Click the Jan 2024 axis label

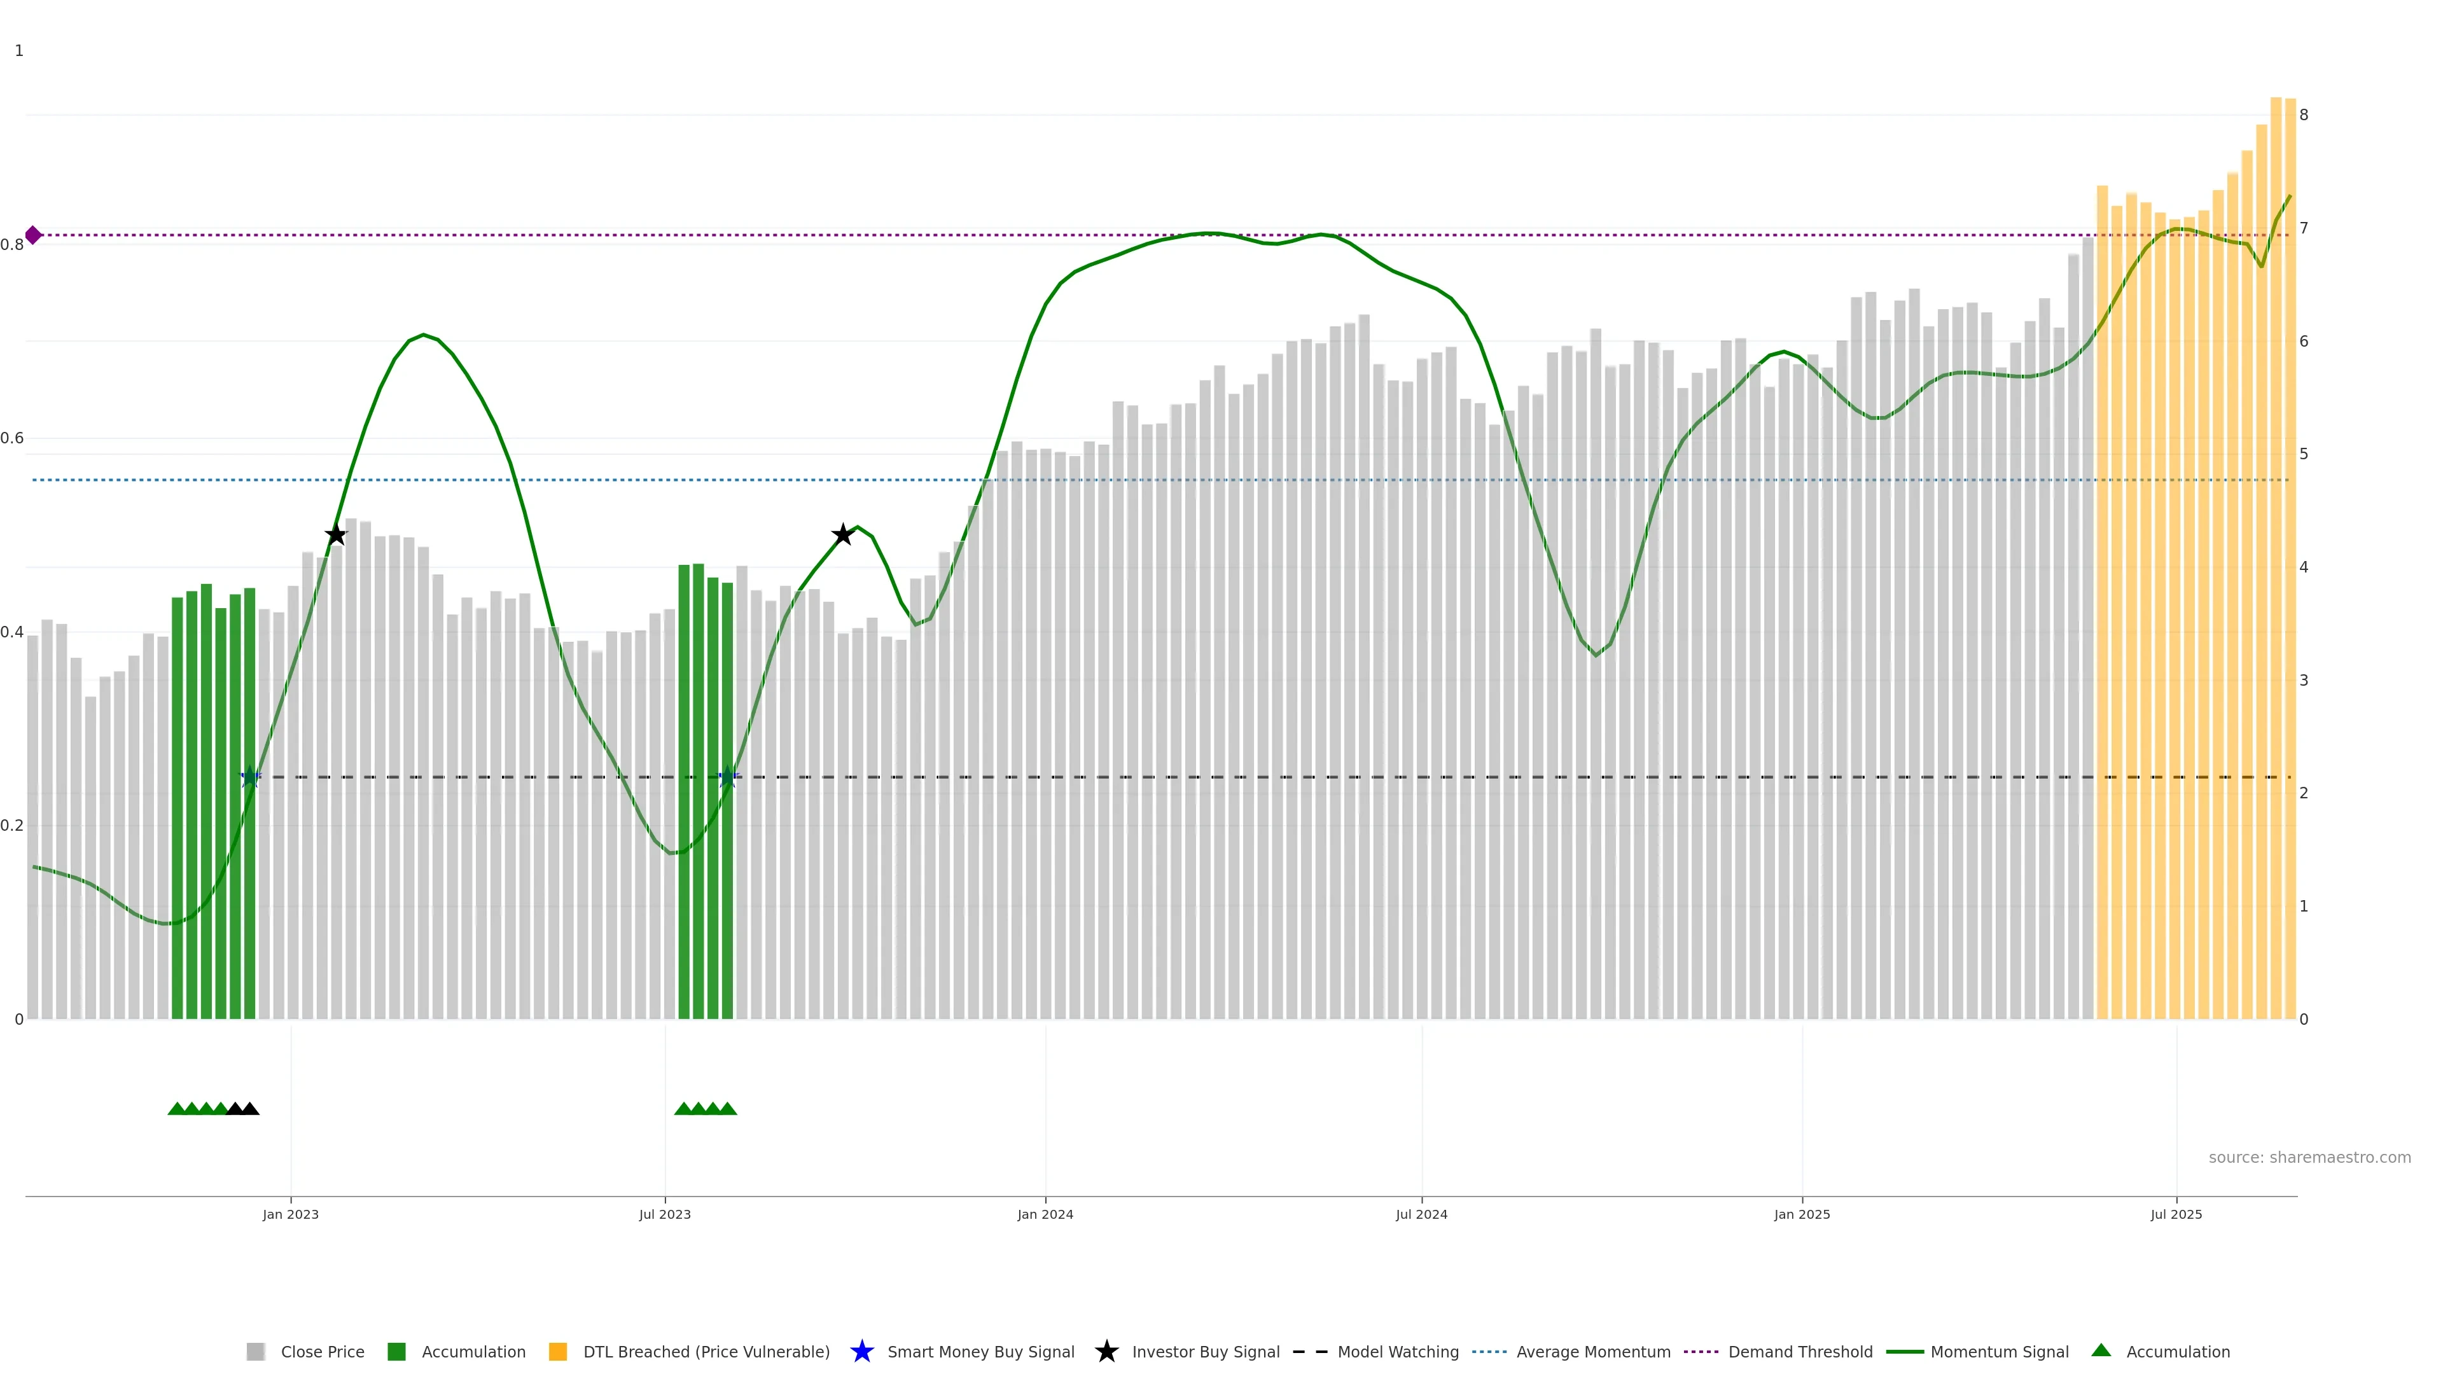coord(1045,1215)
